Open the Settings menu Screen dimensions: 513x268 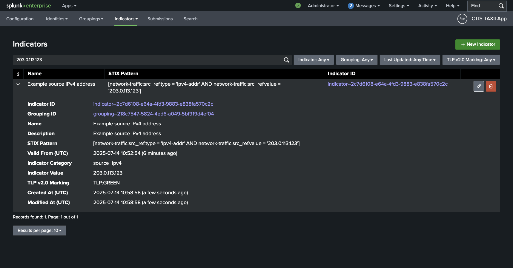click(x=399, y=6)
